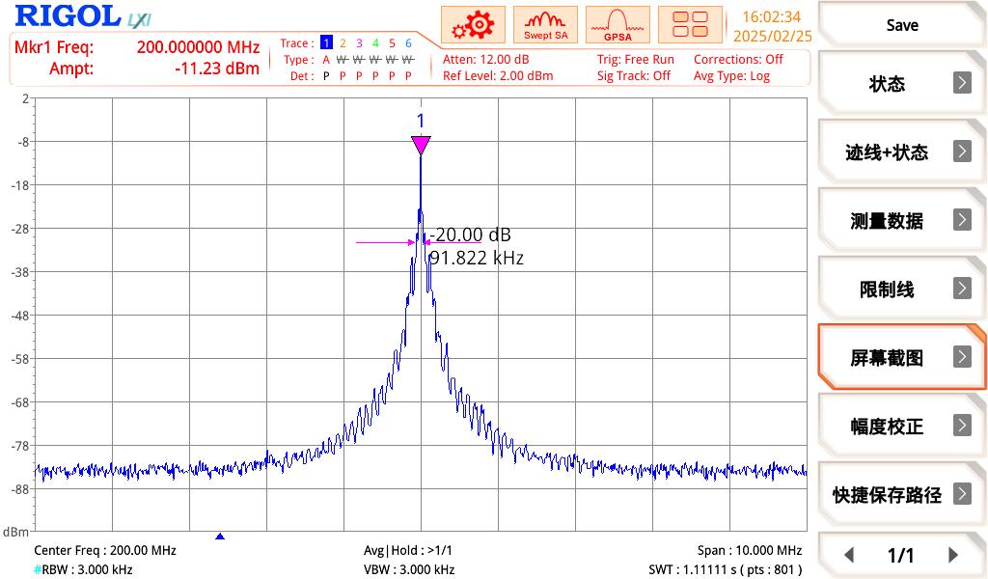This screenshot has height=579, width=988.
Task: Switch to GPSA measurement mode icon
Action: 617,25
